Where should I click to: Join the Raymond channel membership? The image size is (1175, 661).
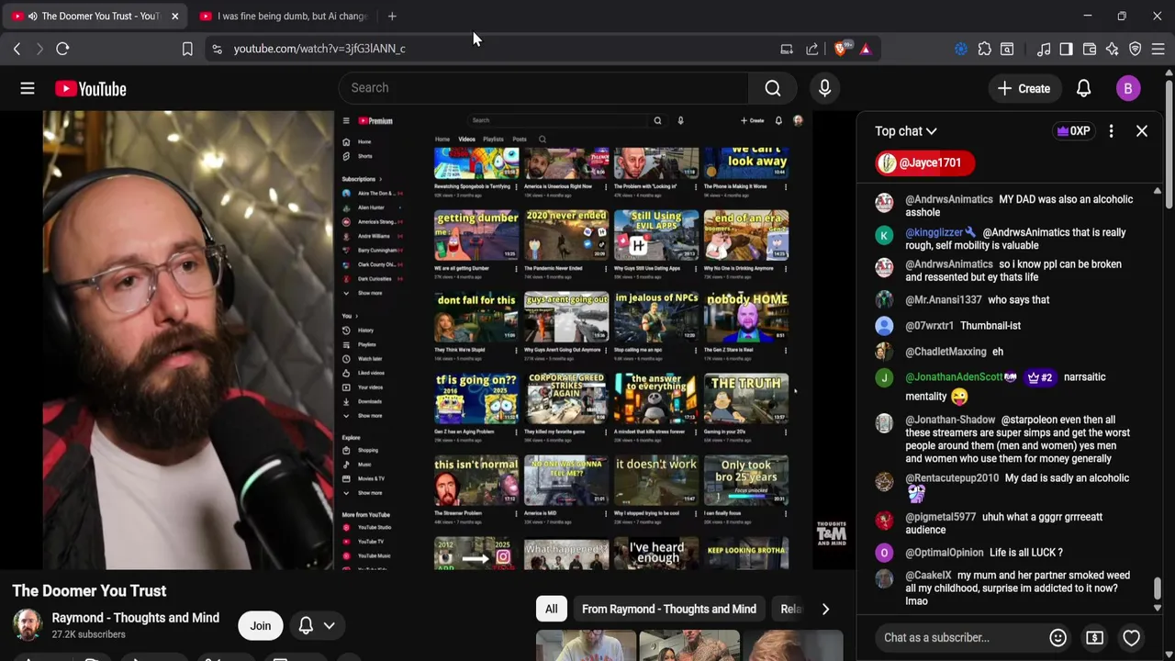point(261,626)
